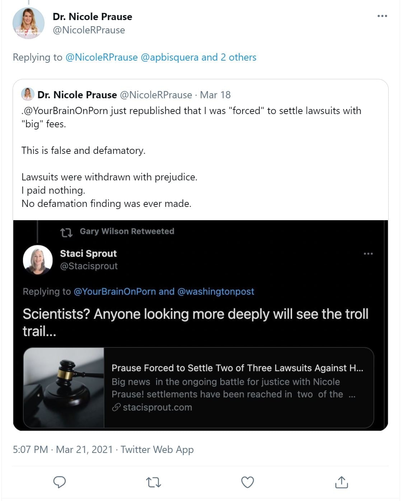403x501 pixels.
Task: Click the small avatar in quoted tweet
Action: point(28,94)
